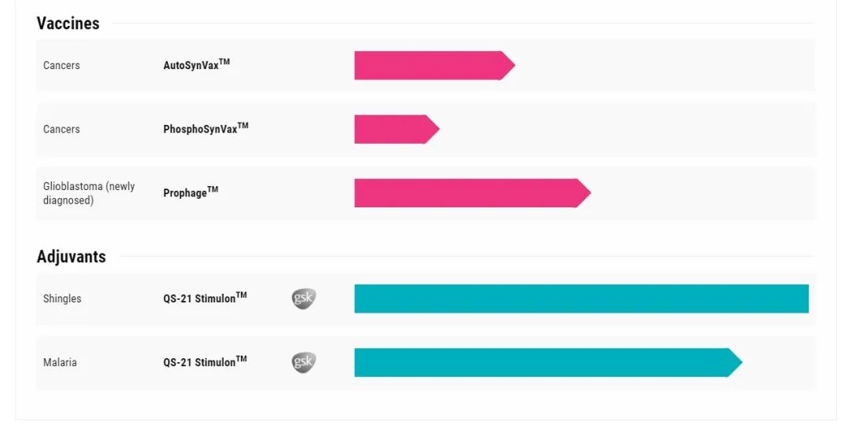Screen dimensions: 848x432
Task: Click QS-21 Stimulon in the Shingles row
Action: coord(205,298)
